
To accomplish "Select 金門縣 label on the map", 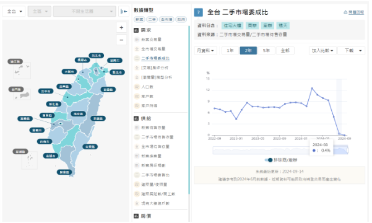I will coord(16,90).
